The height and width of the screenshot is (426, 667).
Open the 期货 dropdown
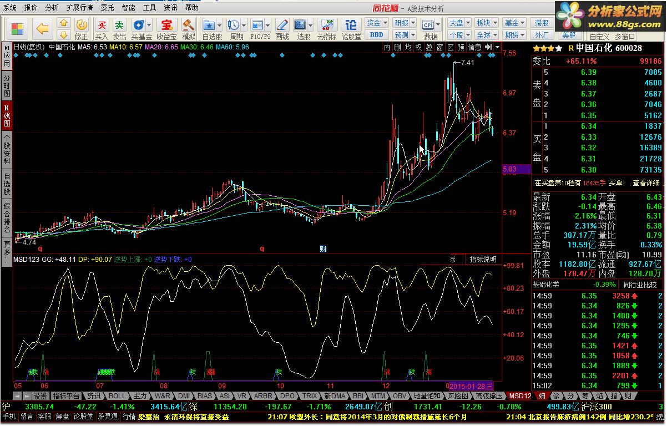click(514, 34)
